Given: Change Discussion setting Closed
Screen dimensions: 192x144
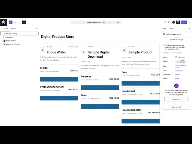Looking at the screenshot, I should [178, 75].
